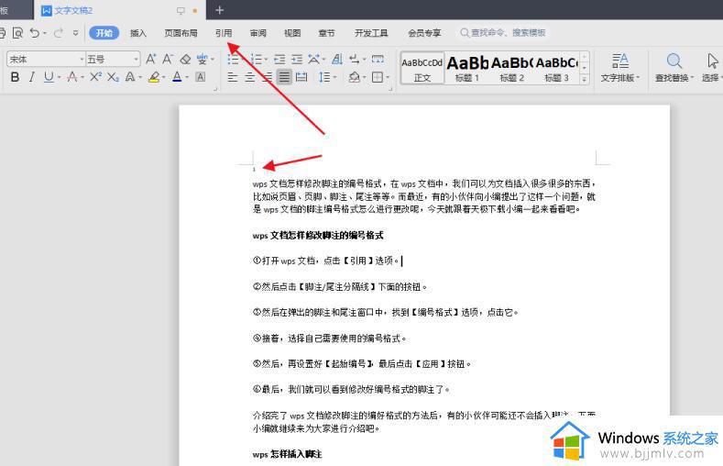Insert a bulleted list
This screenshot has height=466, width=723.
coord(233,59)
